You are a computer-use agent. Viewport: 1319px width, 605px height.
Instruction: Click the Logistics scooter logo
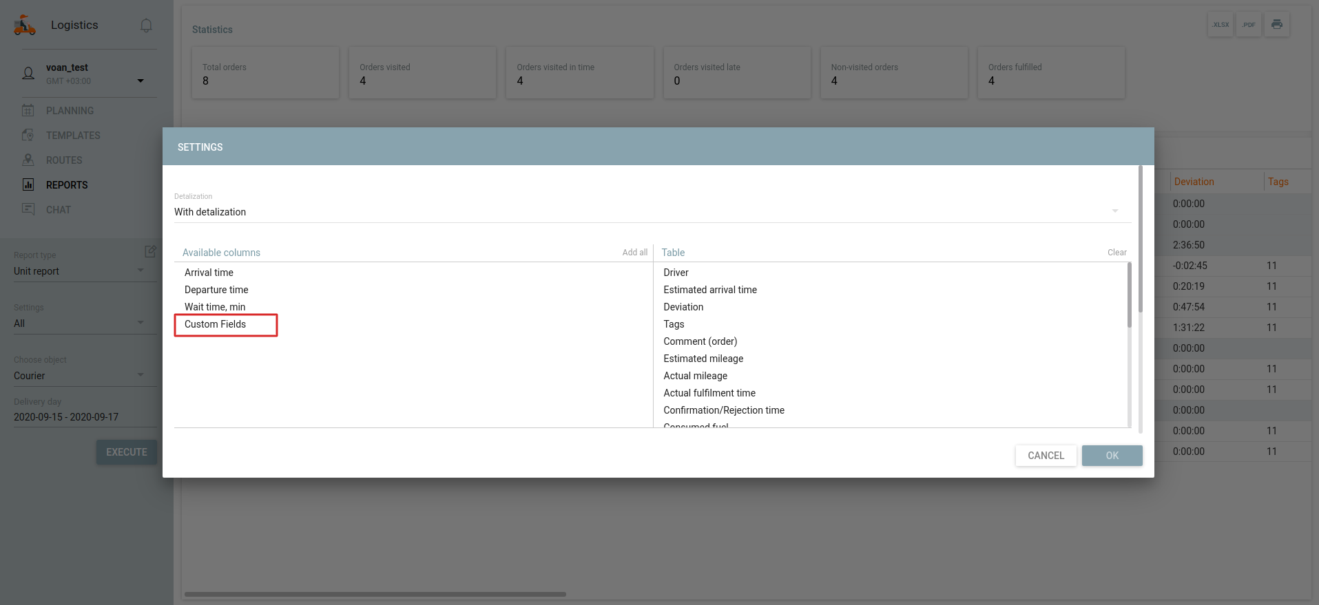click(25, 25)
